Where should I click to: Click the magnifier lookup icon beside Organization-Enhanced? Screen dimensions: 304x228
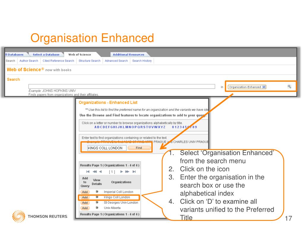[x=289, y=87]
